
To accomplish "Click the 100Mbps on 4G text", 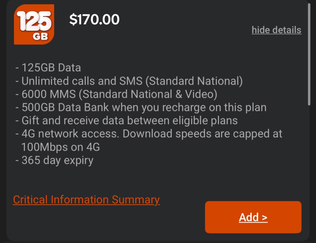I will [x=60, y=147].
